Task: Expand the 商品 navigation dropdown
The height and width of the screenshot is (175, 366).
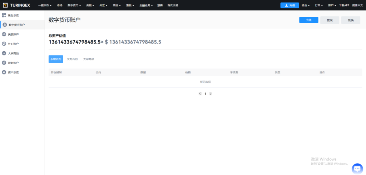Action: click(117, 5)
